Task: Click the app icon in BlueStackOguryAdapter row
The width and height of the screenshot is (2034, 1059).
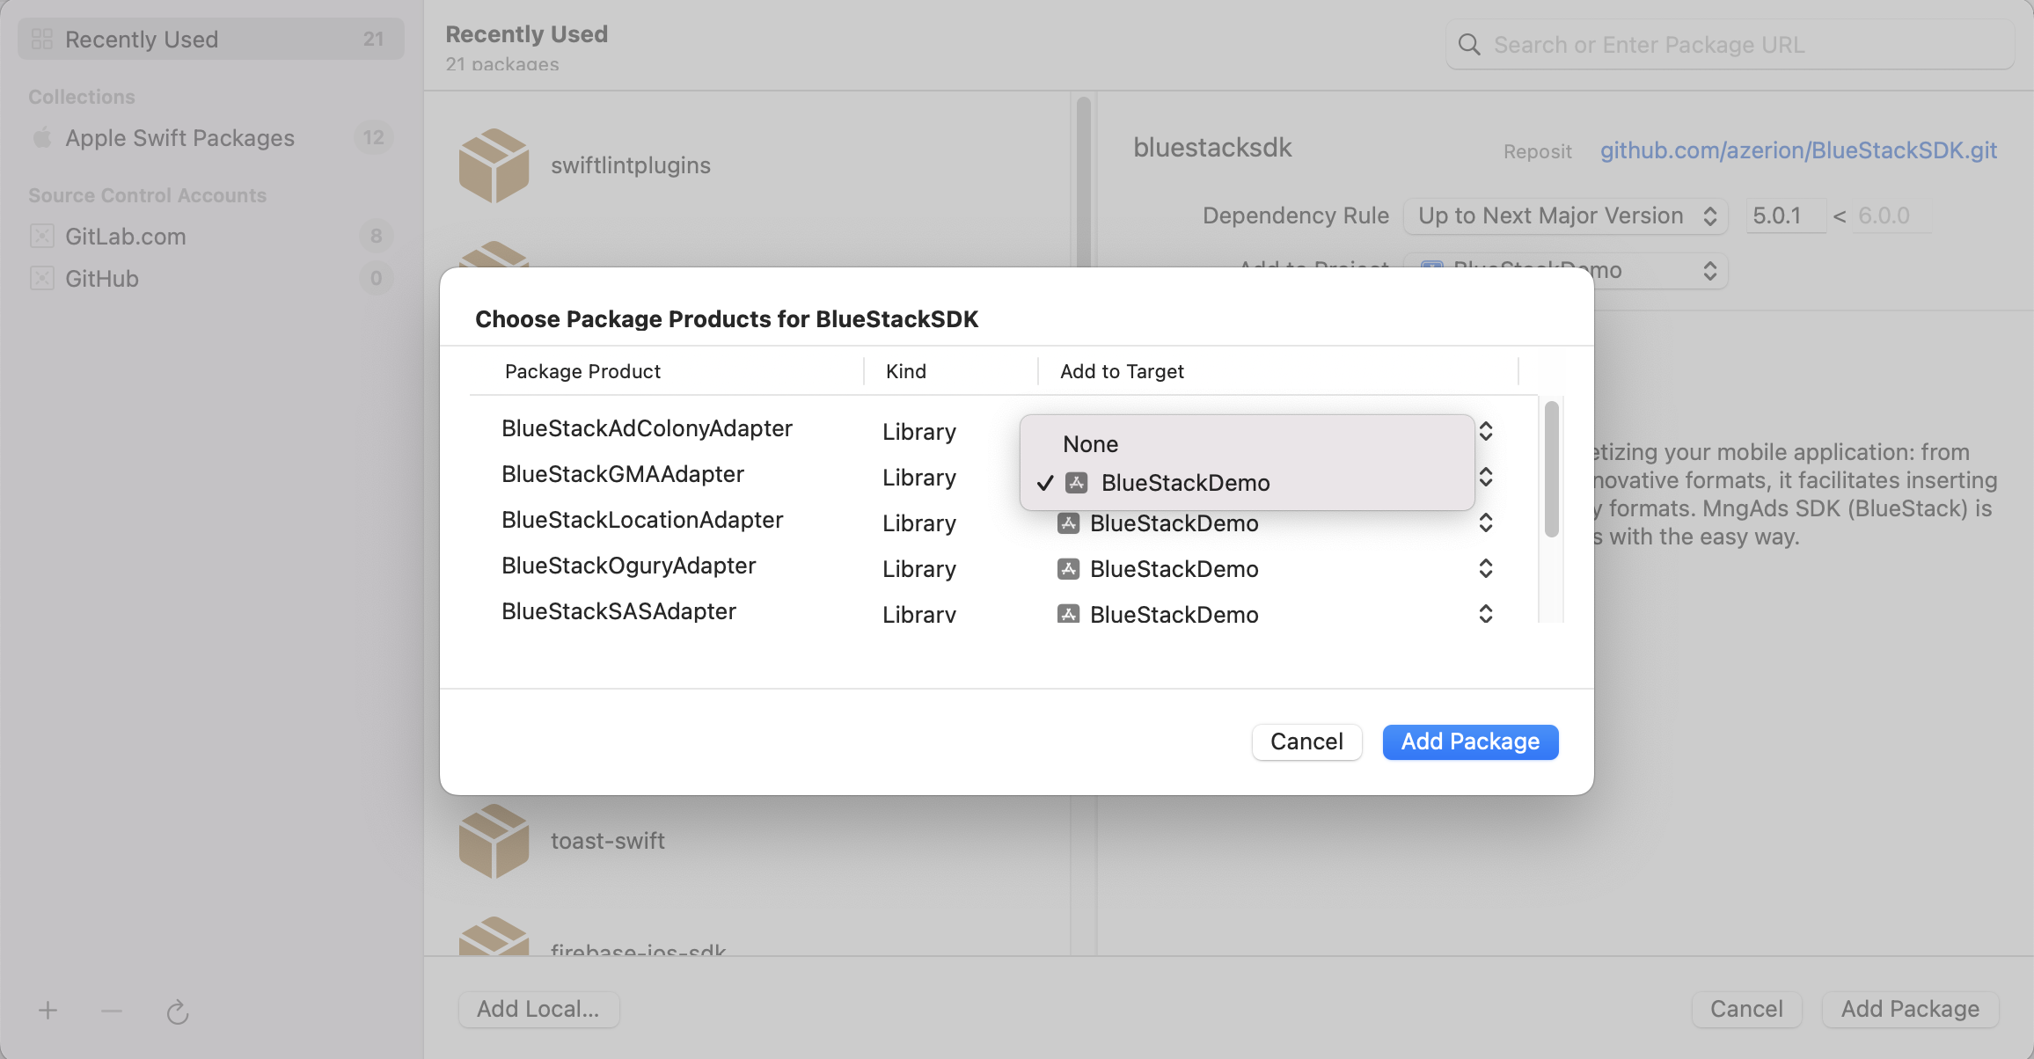Action: (1069, 569)
